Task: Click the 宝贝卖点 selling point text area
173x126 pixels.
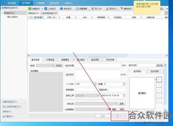Action: coord(98,75)
